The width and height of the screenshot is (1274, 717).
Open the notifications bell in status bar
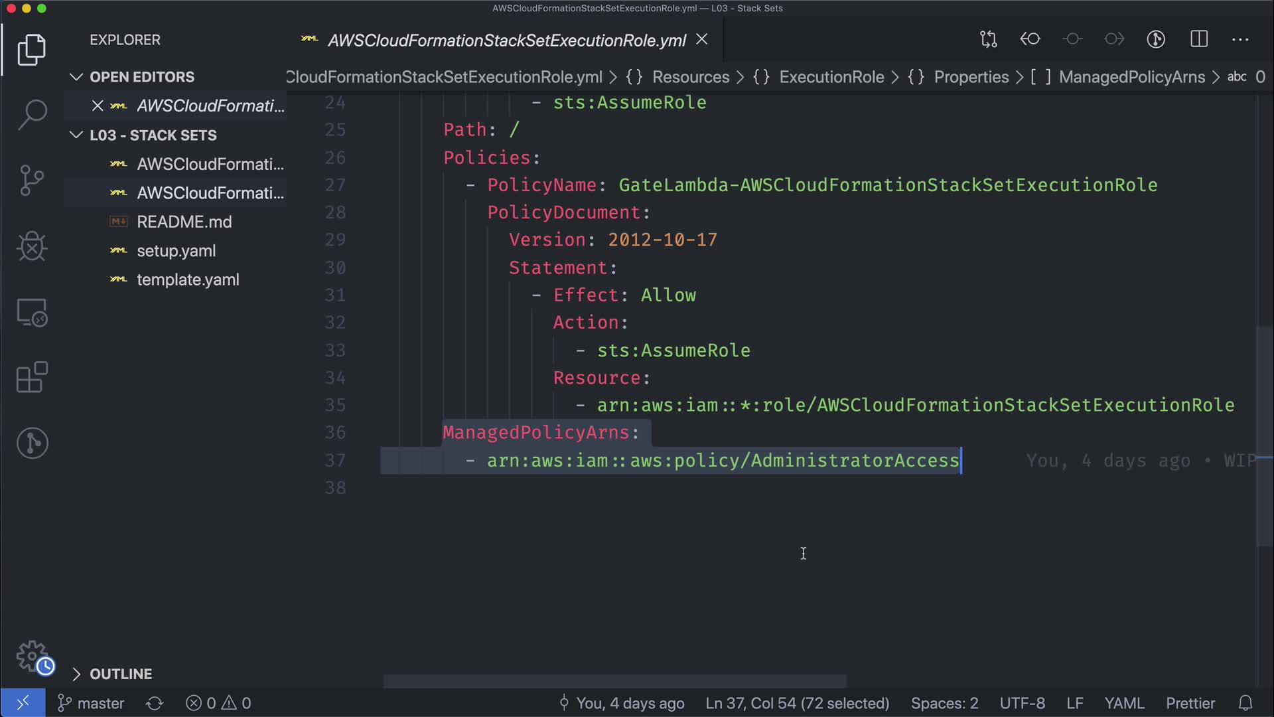(1245, 703)
